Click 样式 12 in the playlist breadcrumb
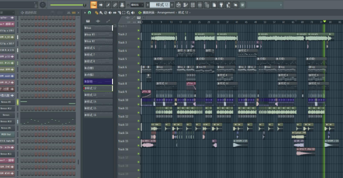The image size is (343, 178). (x=183, y=13)
